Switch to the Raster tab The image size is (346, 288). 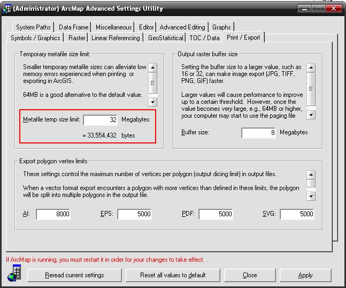pyautogui.click(x=76, y=38)
